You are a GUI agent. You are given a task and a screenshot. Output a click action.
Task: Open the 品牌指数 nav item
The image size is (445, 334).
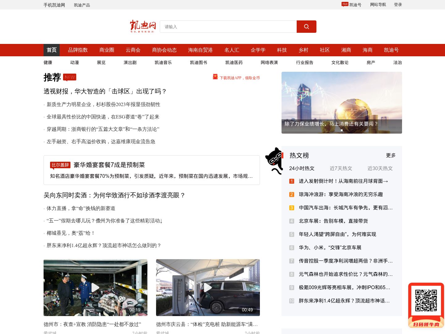click(78, 50)
